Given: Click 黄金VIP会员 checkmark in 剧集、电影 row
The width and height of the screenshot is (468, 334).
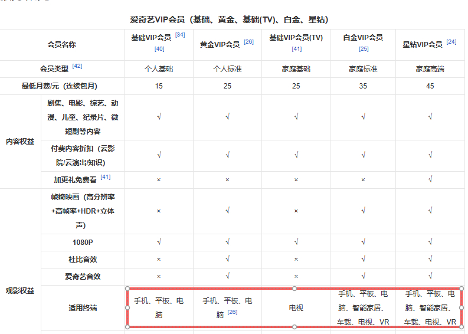Looking at the screenshot, I should point(227,117).
